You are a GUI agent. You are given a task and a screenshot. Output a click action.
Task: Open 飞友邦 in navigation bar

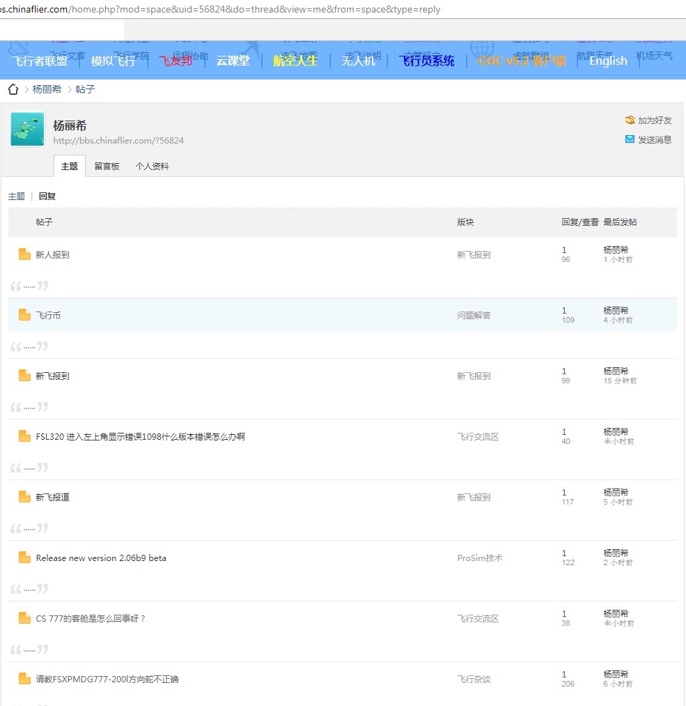coord(176,61)
